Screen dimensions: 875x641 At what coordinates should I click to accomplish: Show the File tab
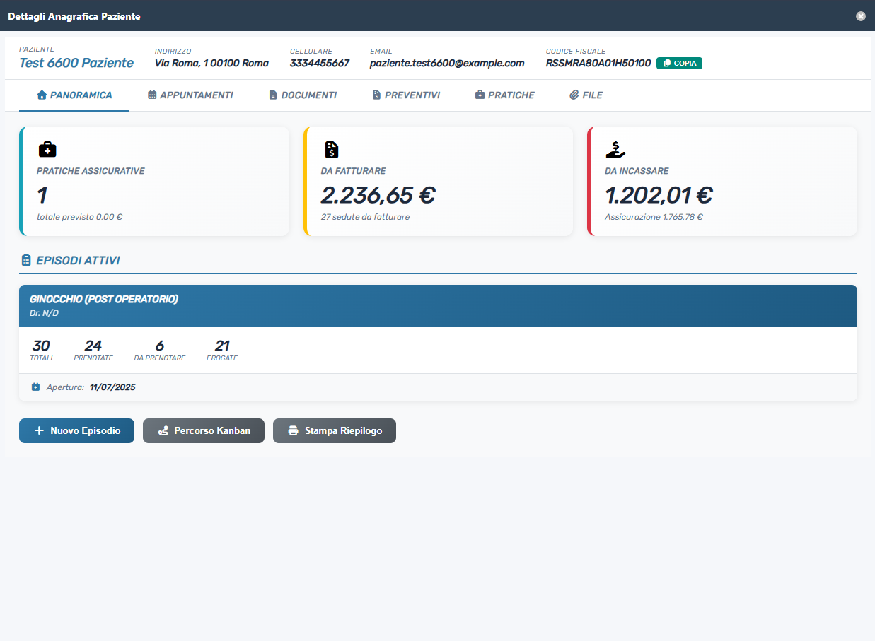(x=586, y=95)
